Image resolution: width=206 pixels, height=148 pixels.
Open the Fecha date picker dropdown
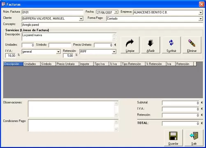[116, 12]
